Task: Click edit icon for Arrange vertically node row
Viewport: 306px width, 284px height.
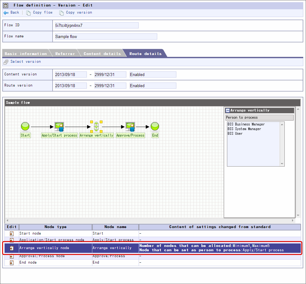Action: click(x=12, y=248)
